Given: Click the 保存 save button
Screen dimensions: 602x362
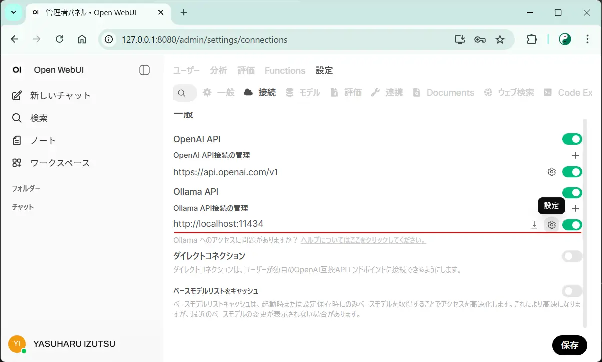Looking at the screenshot, I should (570, 345).
